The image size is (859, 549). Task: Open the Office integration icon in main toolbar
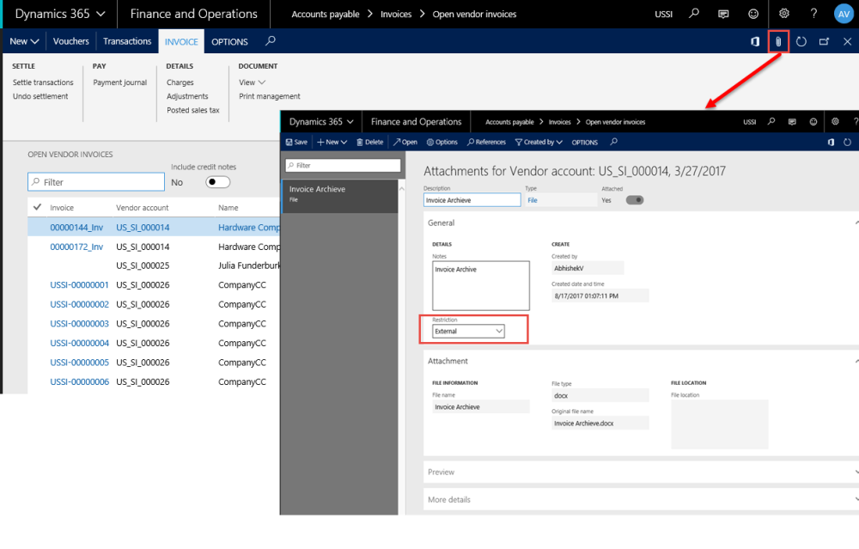755,41
